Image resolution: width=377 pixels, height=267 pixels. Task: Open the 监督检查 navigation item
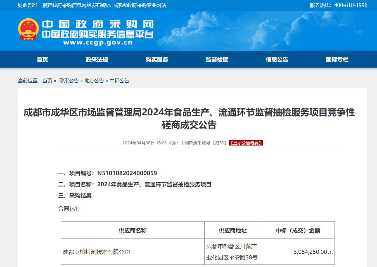click(x=217, y=59)
